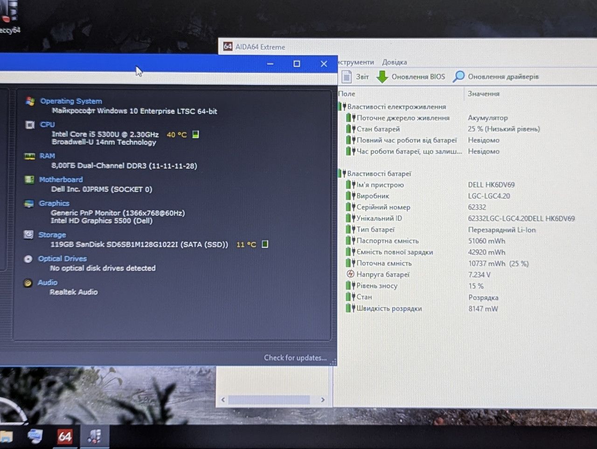Select the Поточна ємність row label
597x449 pixels.
point(384,263)
